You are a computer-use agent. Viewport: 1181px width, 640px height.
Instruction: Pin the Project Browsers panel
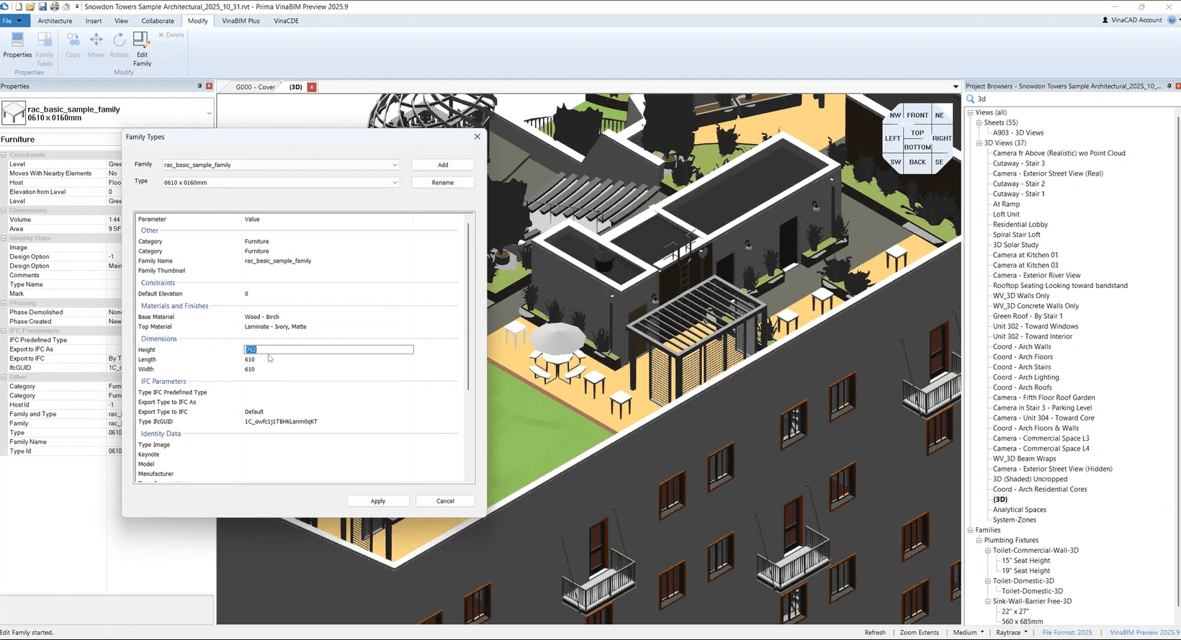coord(1169,86)
